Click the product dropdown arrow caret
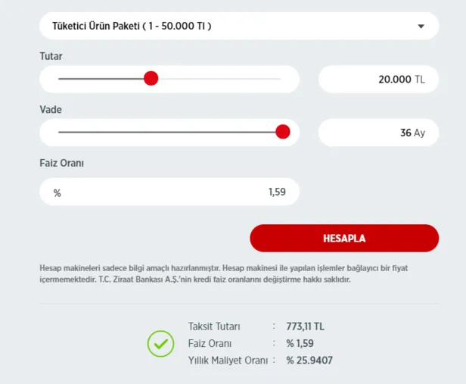This screenshot has width=466, height=384. tap(421, 27)
